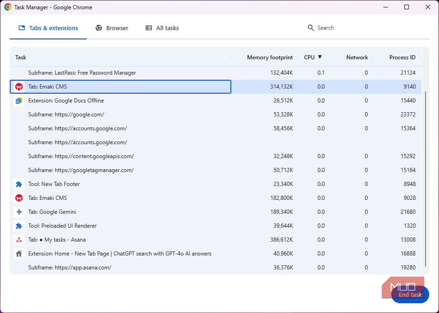Click the ChatGPT New Tab Page extension icon
439x313 pixels.
tap(19, 254)
